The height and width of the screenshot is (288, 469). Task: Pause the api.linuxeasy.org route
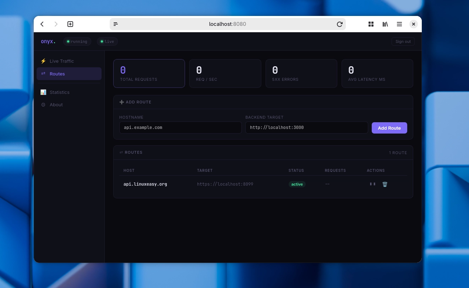pyautogui.click(x=372, y=184)
